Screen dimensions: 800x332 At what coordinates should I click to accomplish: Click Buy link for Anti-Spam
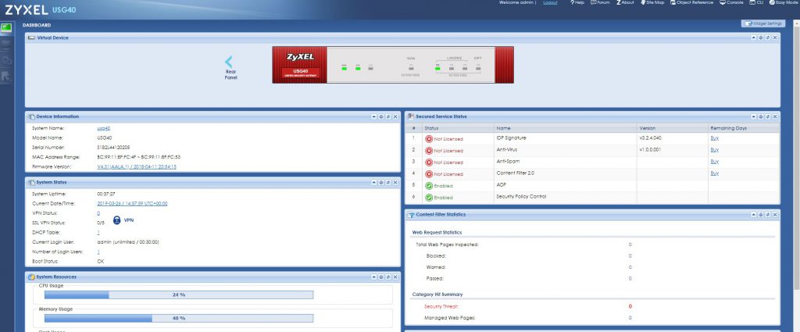pos(714,162)
